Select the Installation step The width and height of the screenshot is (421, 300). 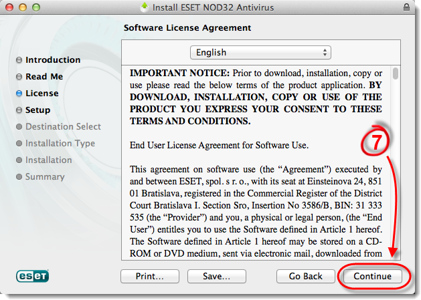click(x=49, y=160)
